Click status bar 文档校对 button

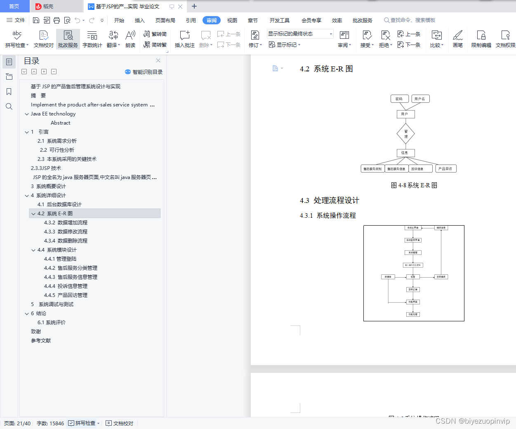click(x=120, y=423)
